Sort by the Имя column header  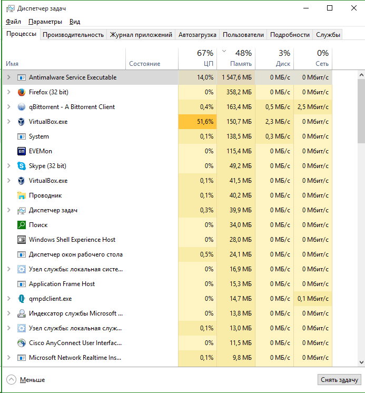64,58
